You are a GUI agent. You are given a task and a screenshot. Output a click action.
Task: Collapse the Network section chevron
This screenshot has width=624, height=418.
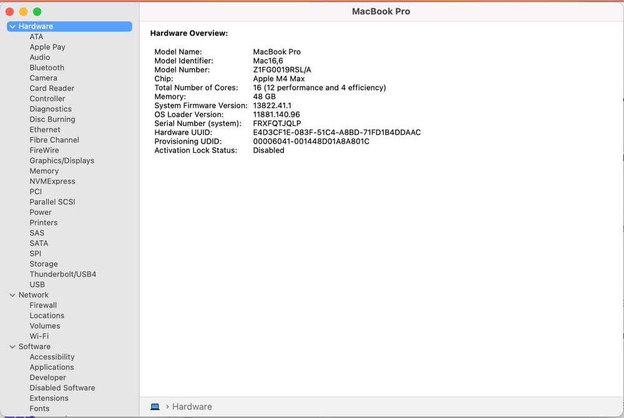(x=12, y=295)
